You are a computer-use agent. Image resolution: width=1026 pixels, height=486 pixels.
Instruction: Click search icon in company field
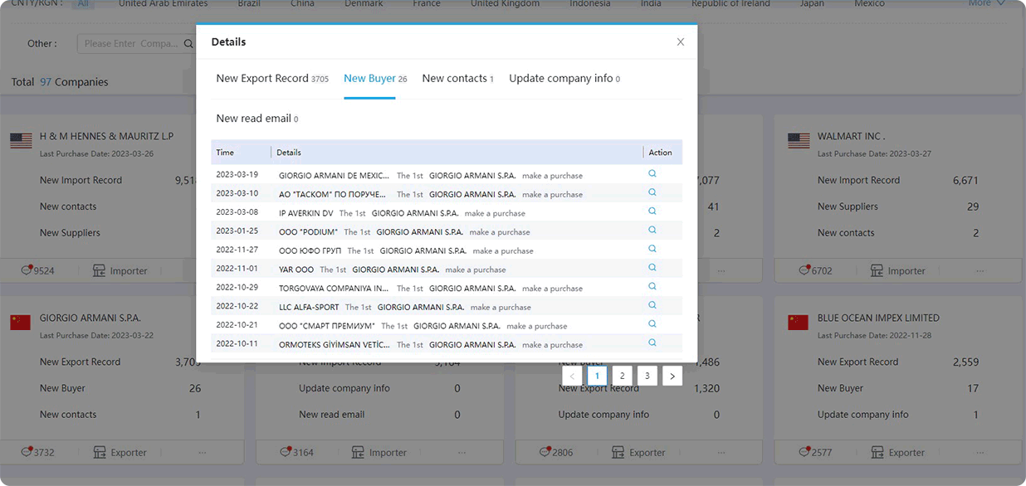pos(189,44)
